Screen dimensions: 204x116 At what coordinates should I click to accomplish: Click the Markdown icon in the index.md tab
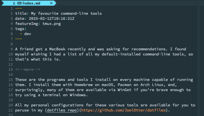(19, 3)
